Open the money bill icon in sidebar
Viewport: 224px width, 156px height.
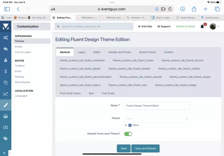(6, 127)
